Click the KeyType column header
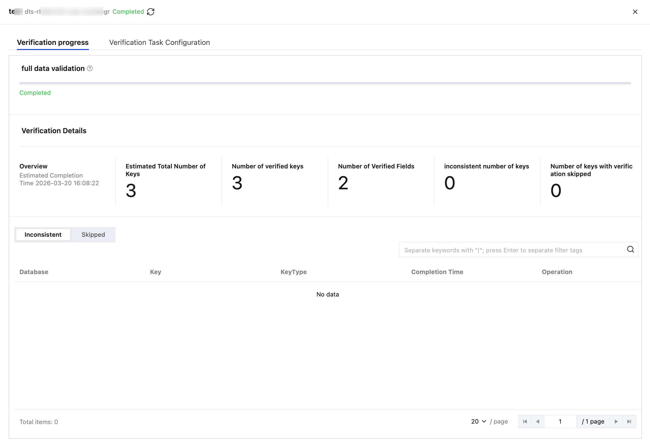650x445 pixels. tap(293, 272)
